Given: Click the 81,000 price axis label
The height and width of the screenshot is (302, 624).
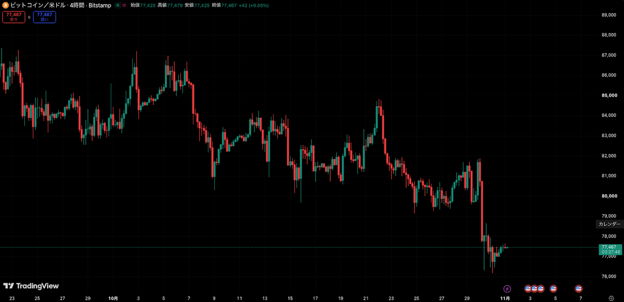Looking at the screenshot, I should click(608, 176).
